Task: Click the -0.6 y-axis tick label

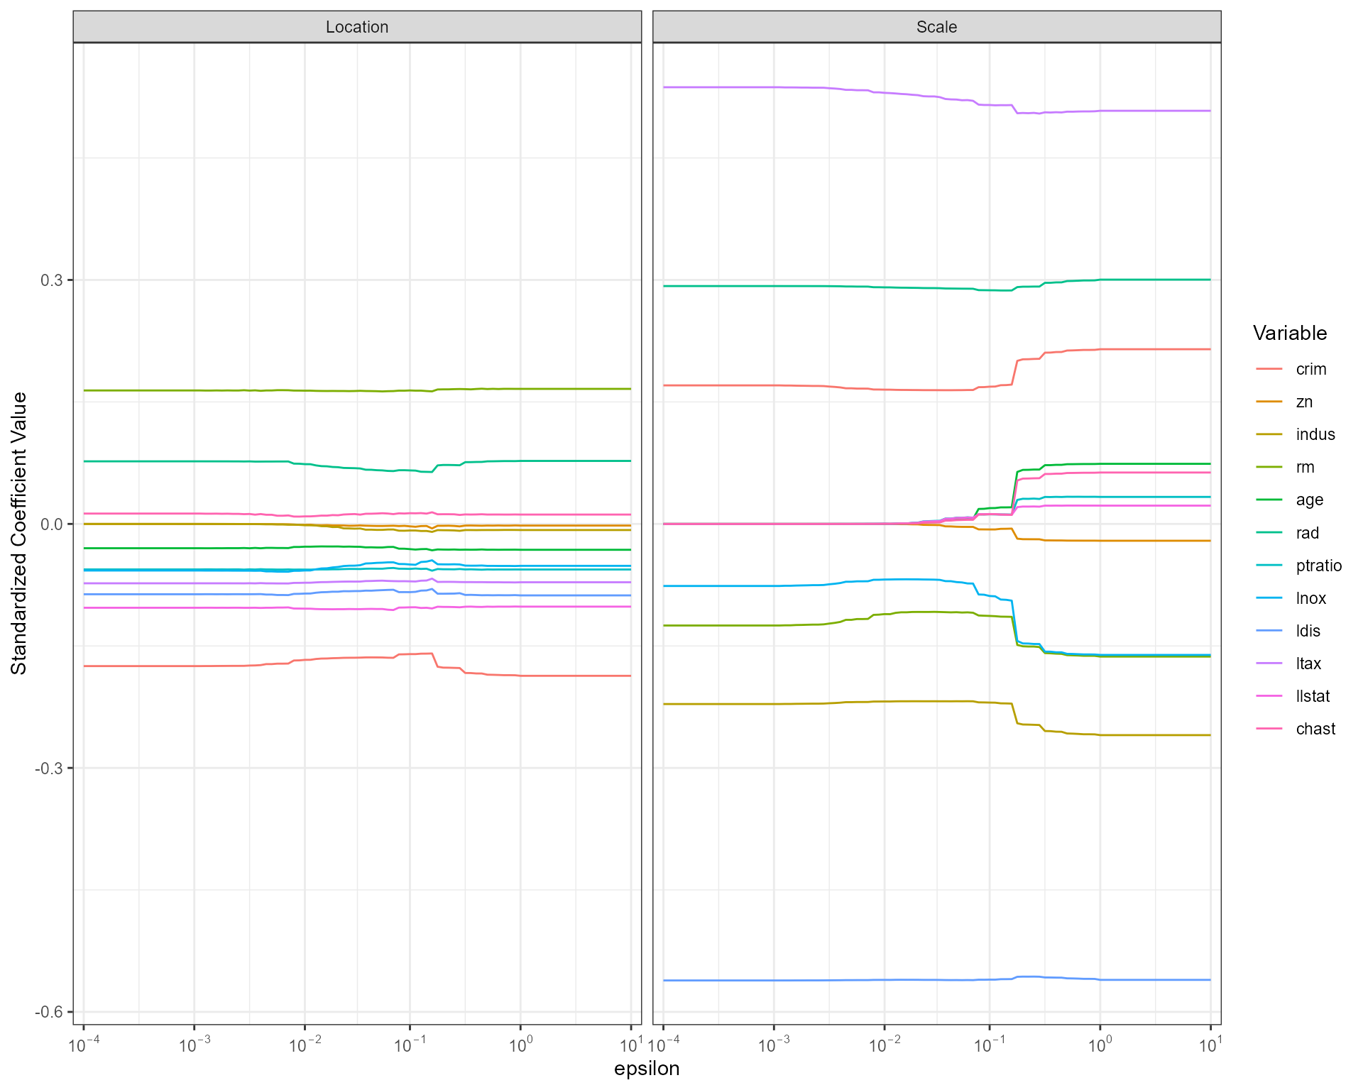Action: (x=49, y=1012)
